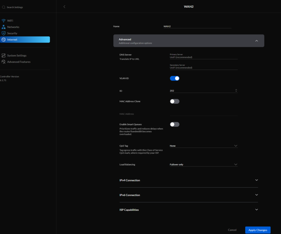This screenshot has width=281, height=234.
Task: Click the Internet globe icon
Action: coord(4,40)
